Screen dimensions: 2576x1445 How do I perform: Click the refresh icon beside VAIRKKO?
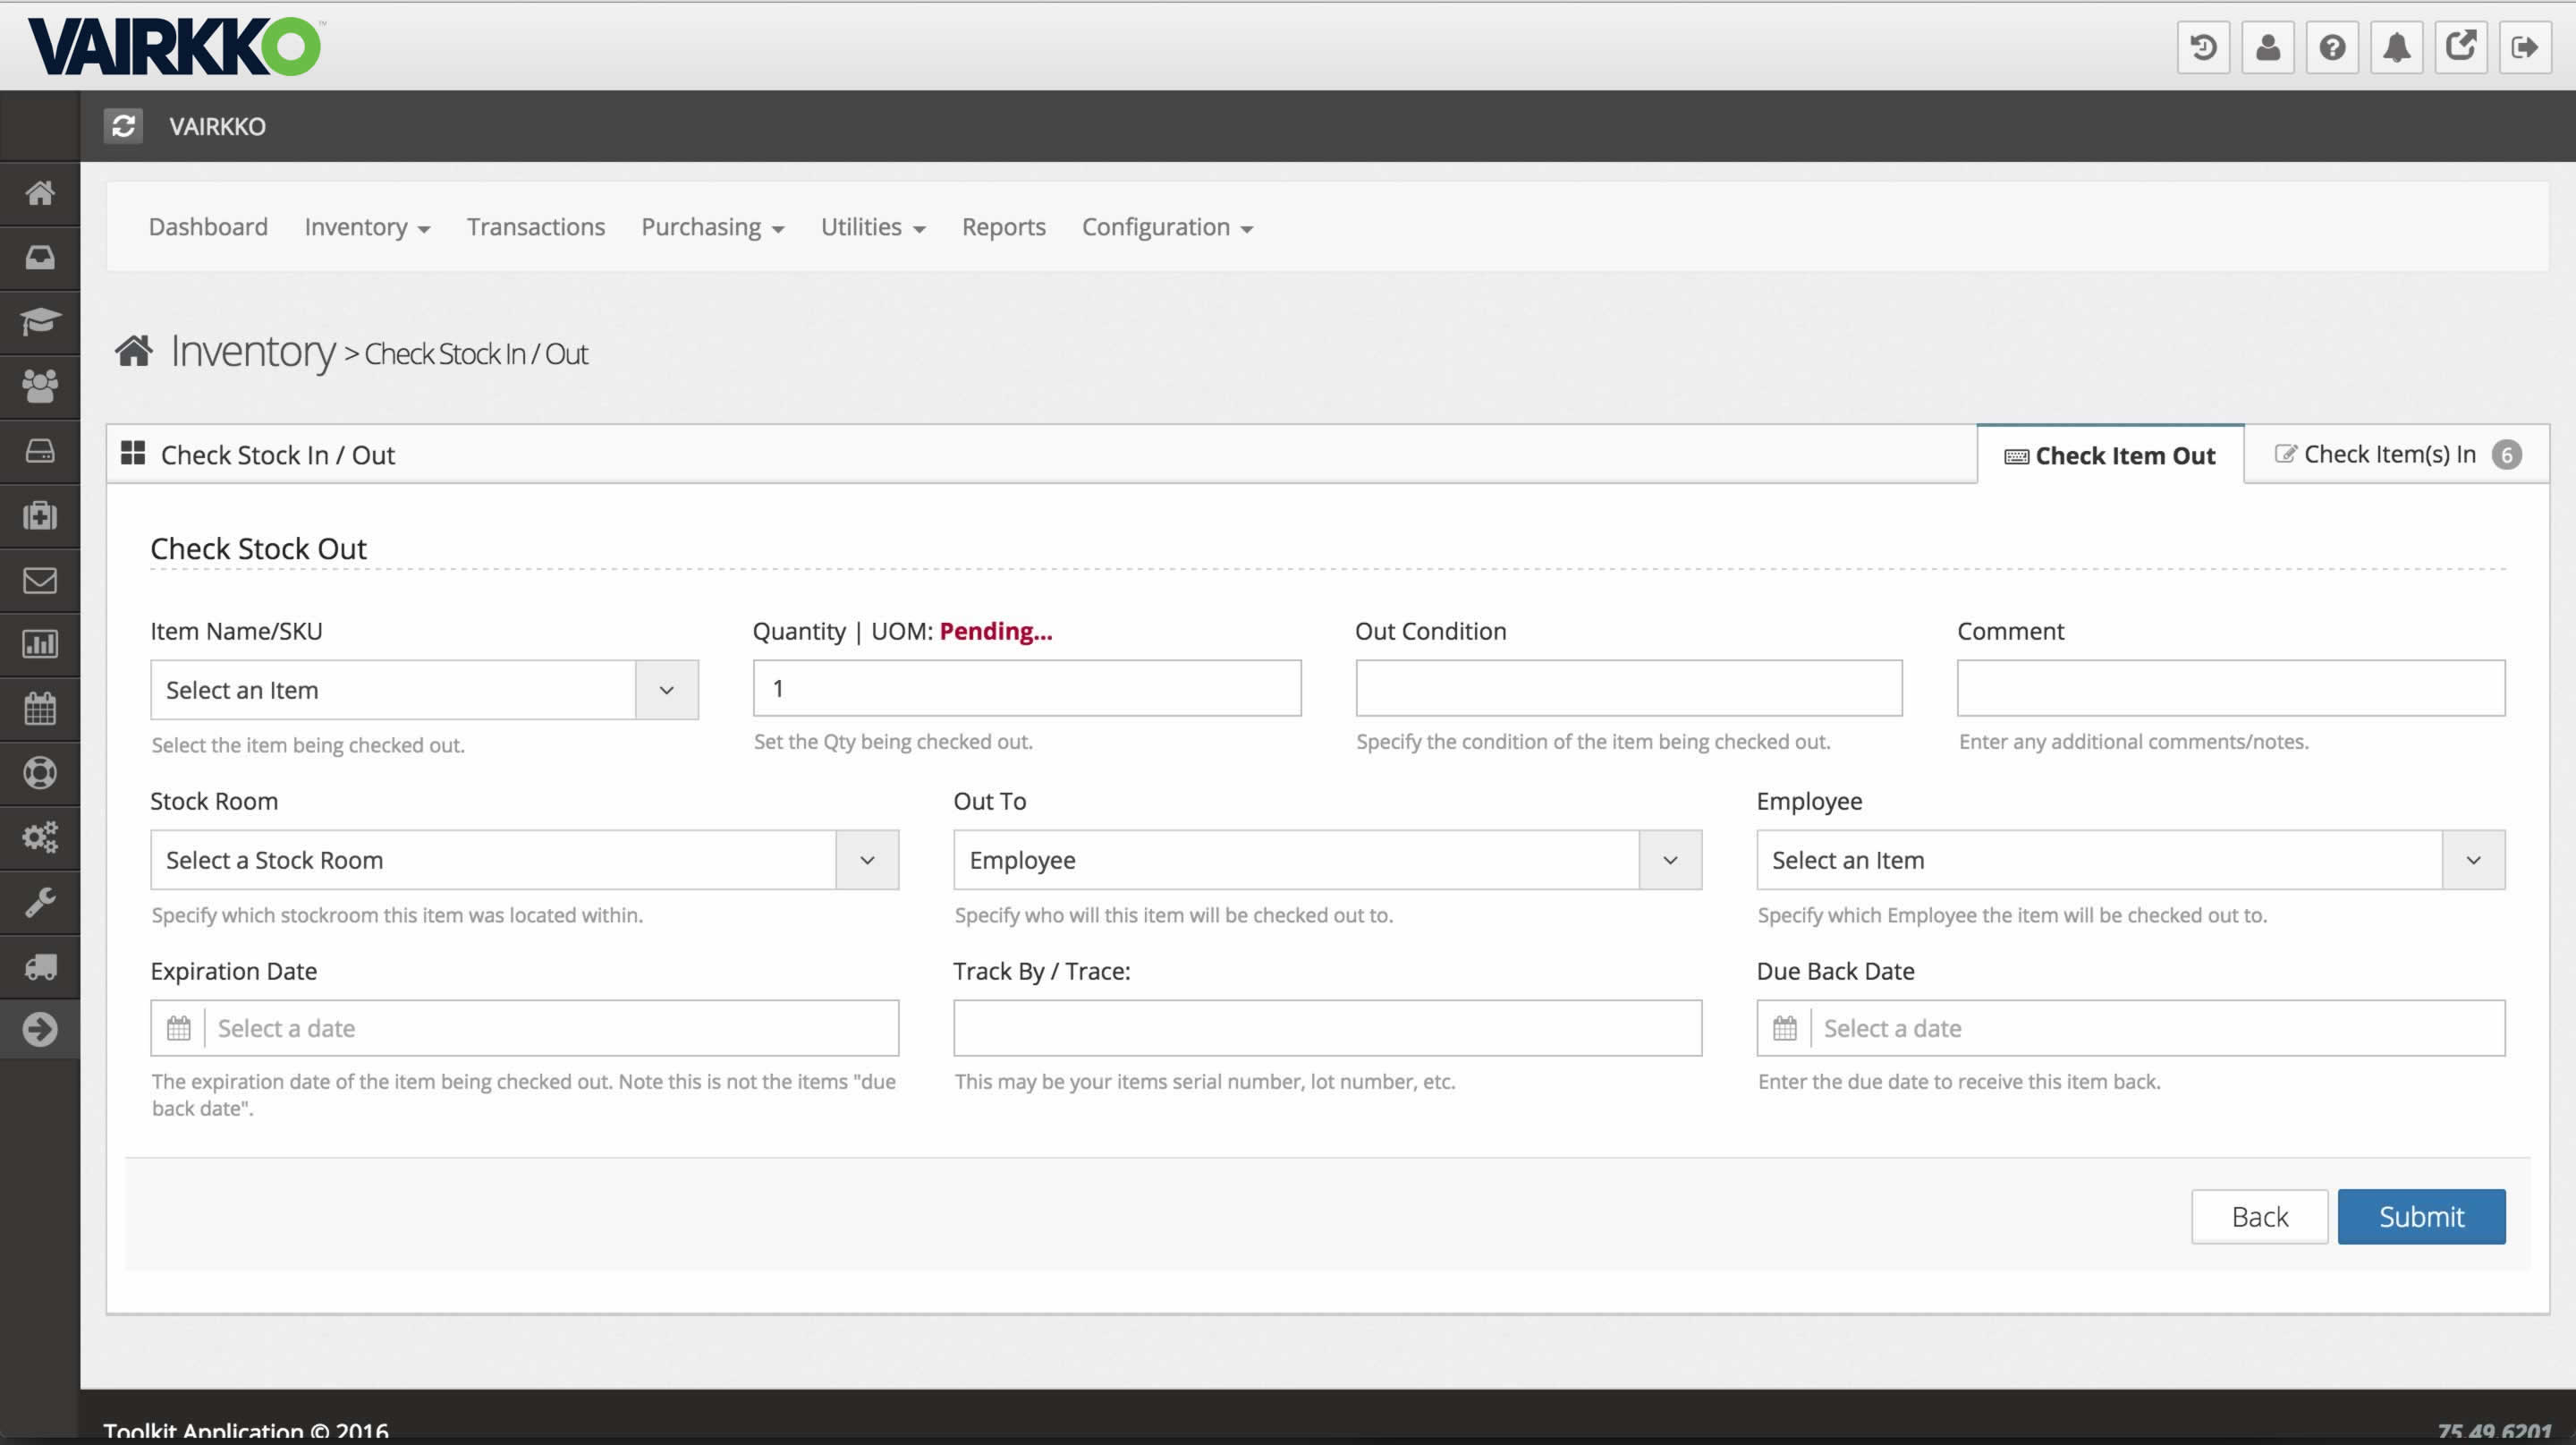pyautogui.click(x=123, y=126)
